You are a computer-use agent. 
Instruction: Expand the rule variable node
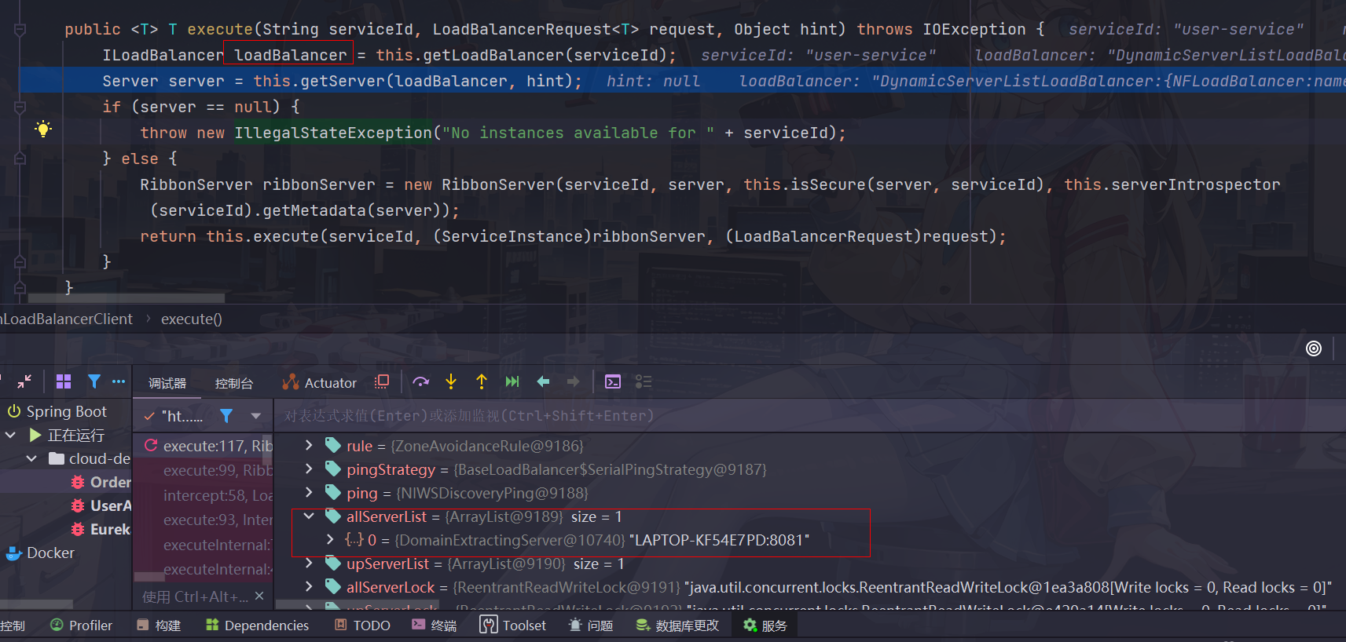pos(309,446)
